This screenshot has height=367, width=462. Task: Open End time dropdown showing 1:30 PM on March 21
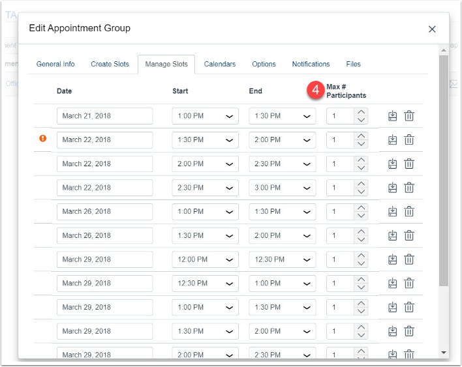283,116
